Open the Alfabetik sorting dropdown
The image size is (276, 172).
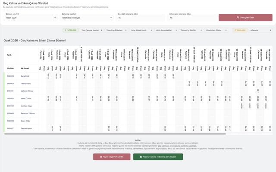click(x=260, y=30)
